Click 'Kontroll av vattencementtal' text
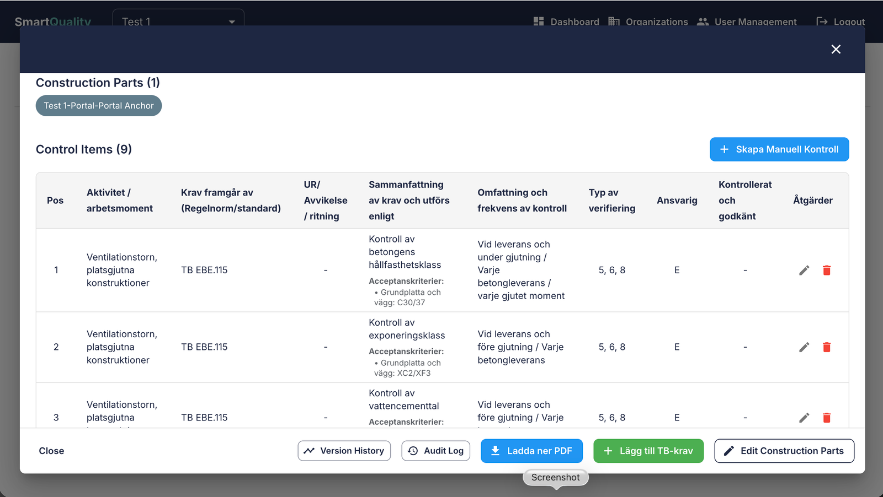This screenshot has height=497, width=883. [404, 399]
